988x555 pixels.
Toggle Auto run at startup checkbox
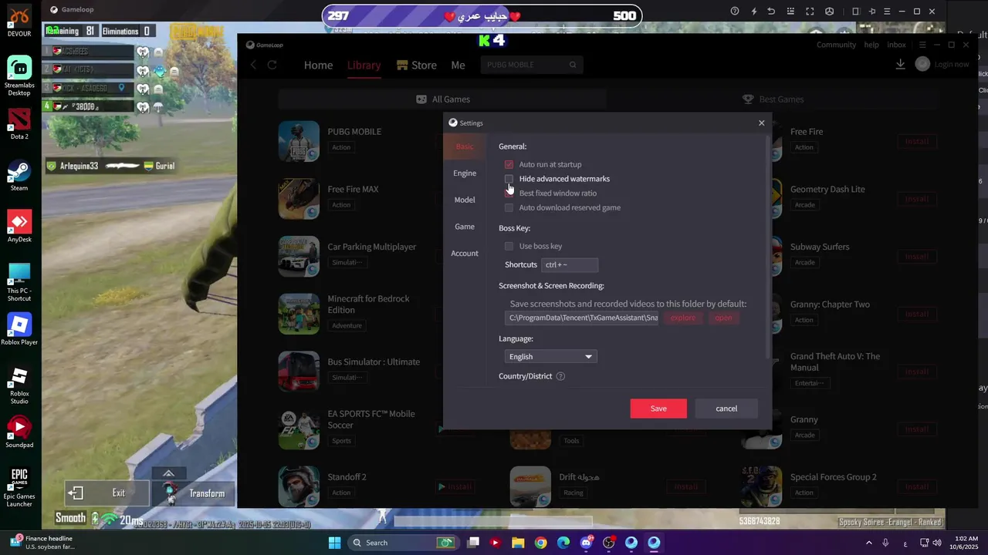pos(509,165)
